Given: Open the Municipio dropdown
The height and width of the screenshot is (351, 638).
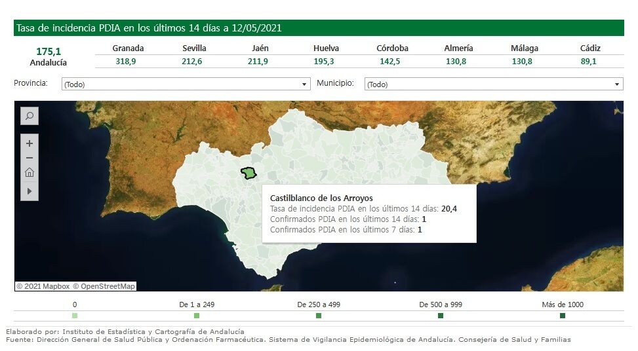Looking at the screenshot, I should 493,84.
